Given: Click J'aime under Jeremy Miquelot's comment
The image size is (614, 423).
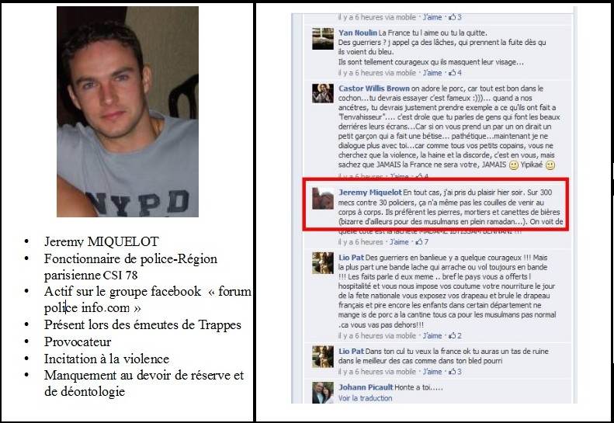Looking at the screenshot, I should 399,242.
